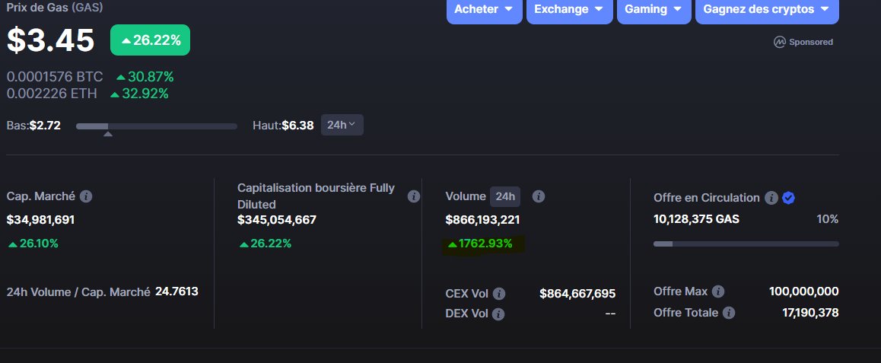Click the 30.87% BTC change

tap(145, 77)
